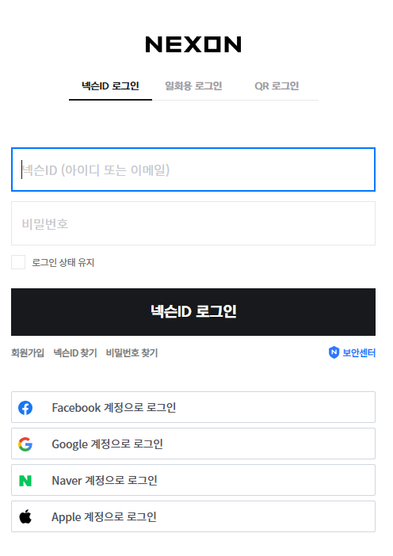393x556 pixels.
Task: Choose Google 계정으로 로그인 text label
Action: pyautogui.click(x=108, y=444)
